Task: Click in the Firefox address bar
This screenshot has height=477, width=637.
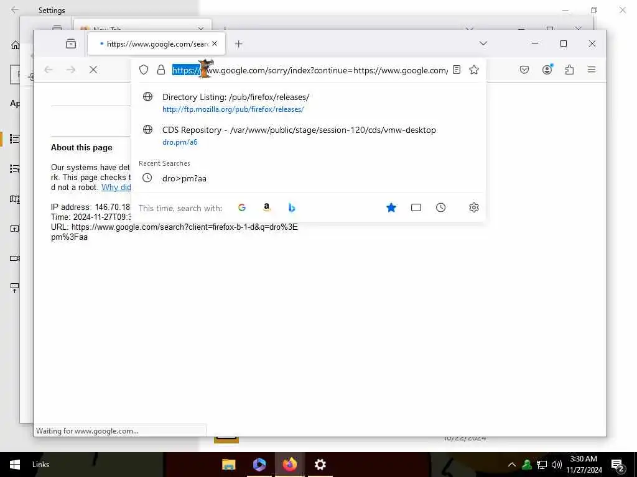Action: [310, 70]
